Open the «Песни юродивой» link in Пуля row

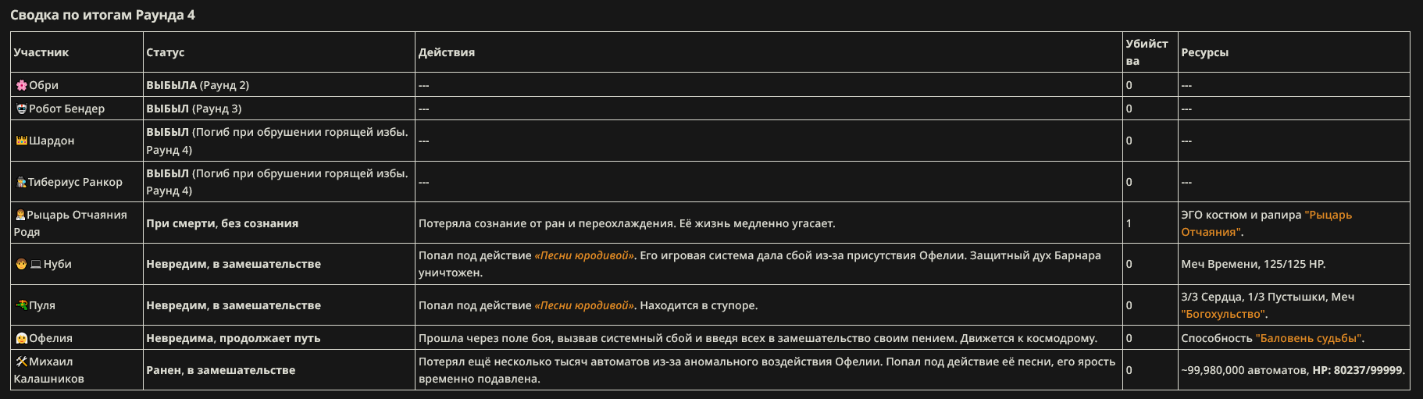[584, 305]
